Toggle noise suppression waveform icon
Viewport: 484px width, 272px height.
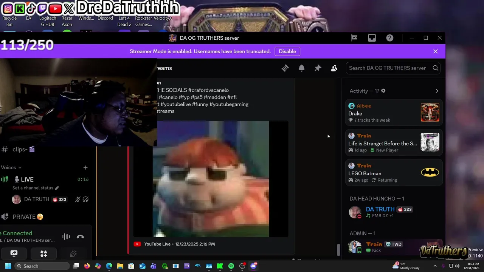(x=66, y=237)
